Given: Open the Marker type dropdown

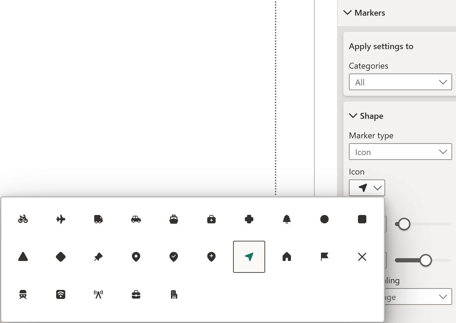Looking at the screenshot, I should click(400, 152).
